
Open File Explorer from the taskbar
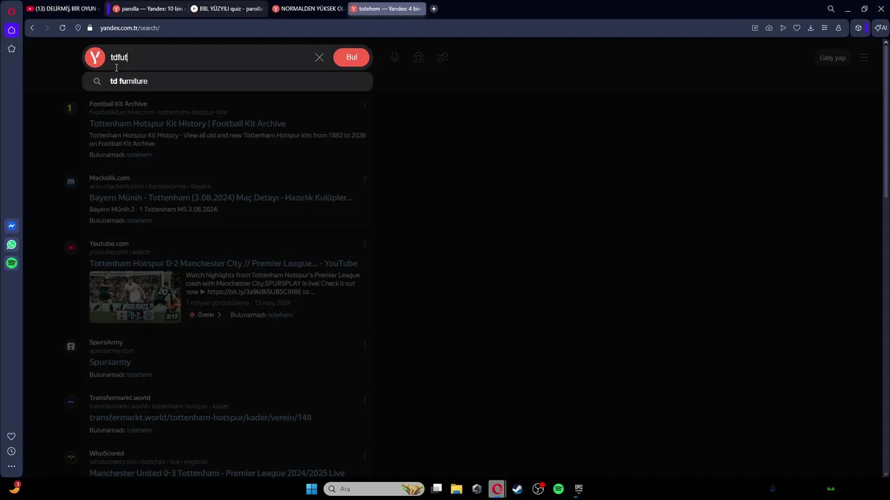[456, 489]
